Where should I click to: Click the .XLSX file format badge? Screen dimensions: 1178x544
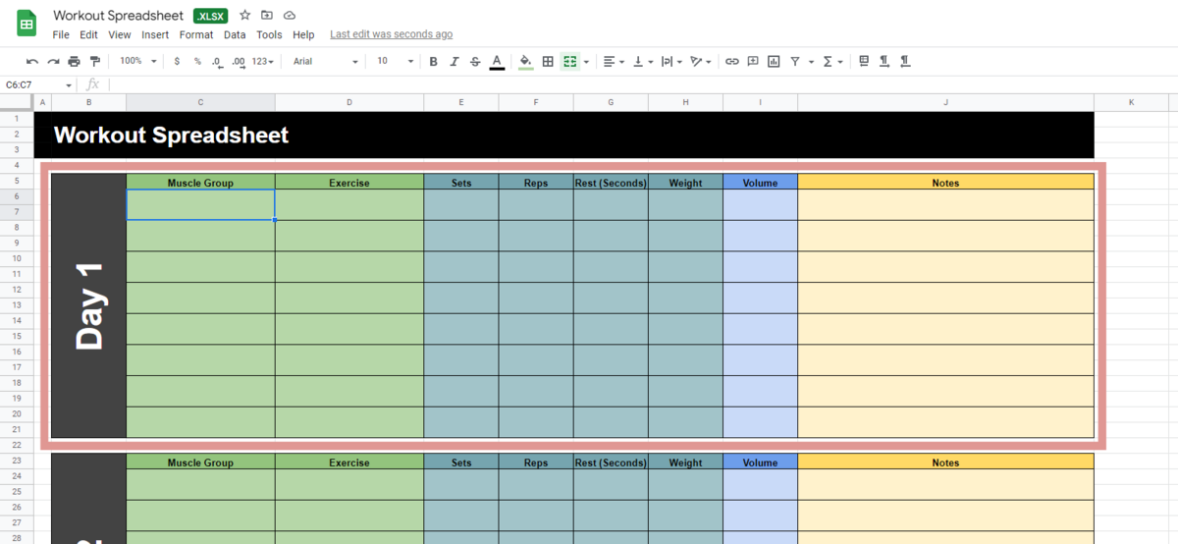point(210,16)
